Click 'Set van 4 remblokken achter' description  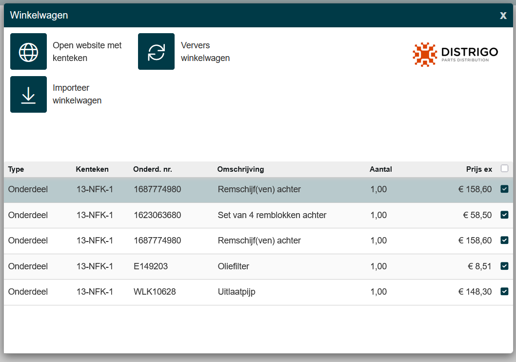pos(272,215)
